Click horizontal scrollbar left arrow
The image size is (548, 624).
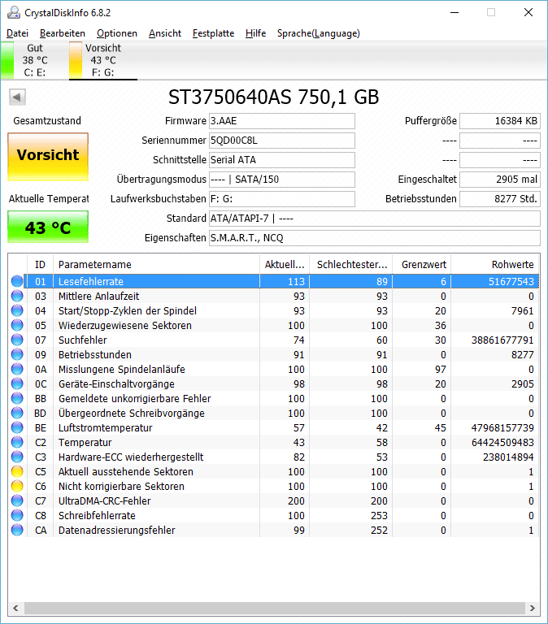(15, 608)
